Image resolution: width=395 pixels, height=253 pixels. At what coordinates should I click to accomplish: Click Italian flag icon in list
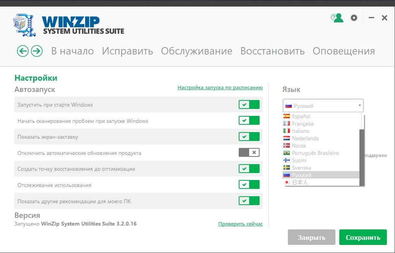[287, 131]
